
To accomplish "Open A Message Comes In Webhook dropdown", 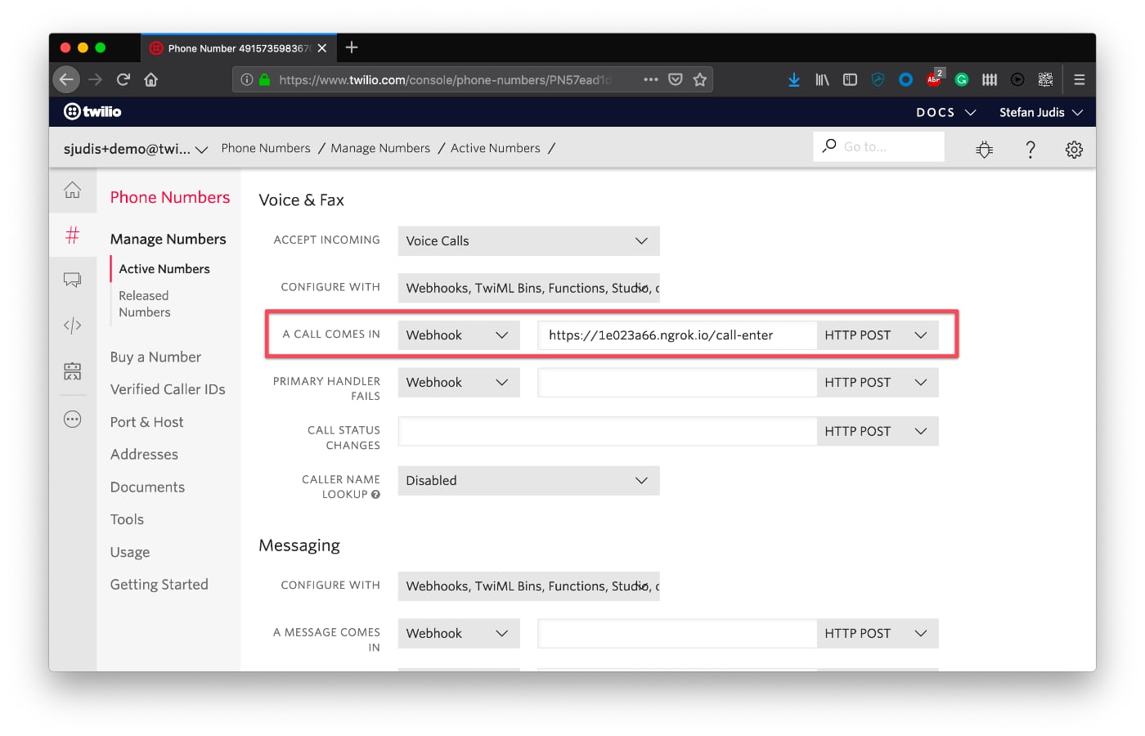I will click(x=459, y=633).
